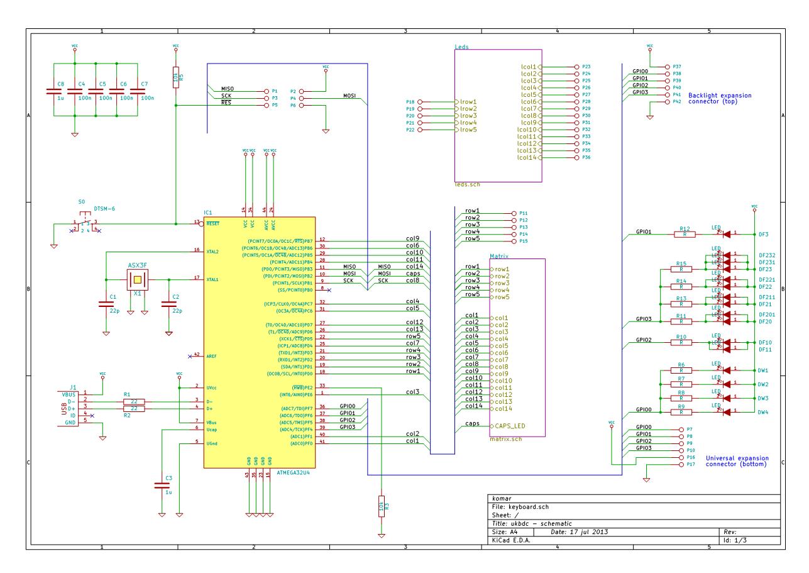Viewport: 809px width, 573px height.
Task: Select capacitor C8 with 1u value
Action: pos(53,92)
